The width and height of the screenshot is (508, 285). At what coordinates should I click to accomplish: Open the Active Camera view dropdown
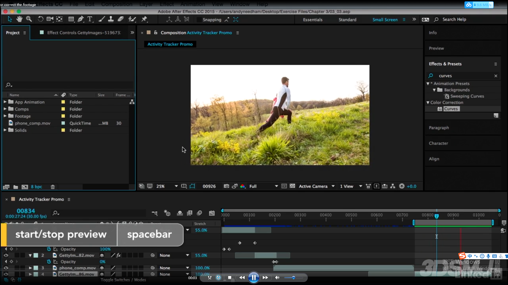(x=317, y=186)
